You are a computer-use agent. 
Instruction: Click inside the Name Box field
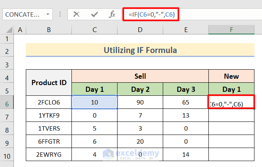click(x=22, y=15)
